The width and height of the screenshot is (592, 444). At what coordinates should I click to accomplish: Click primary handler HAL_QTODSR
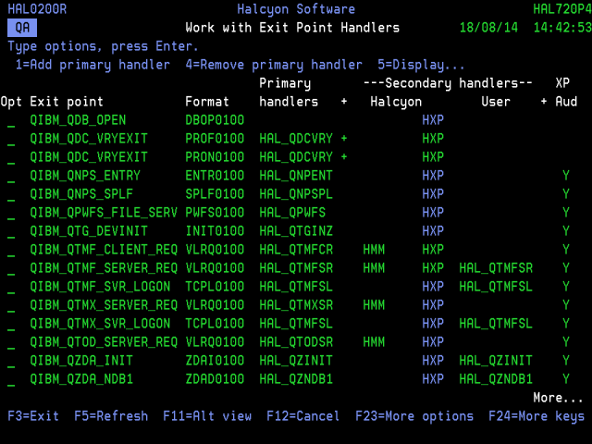pyautogui.click(x=296, y=342)
